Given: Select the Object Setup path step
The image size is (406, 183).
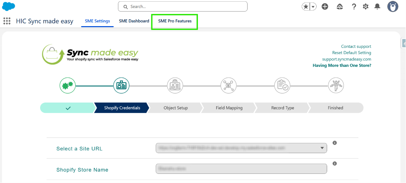Looking at the screenshot, I should (175, 108).
